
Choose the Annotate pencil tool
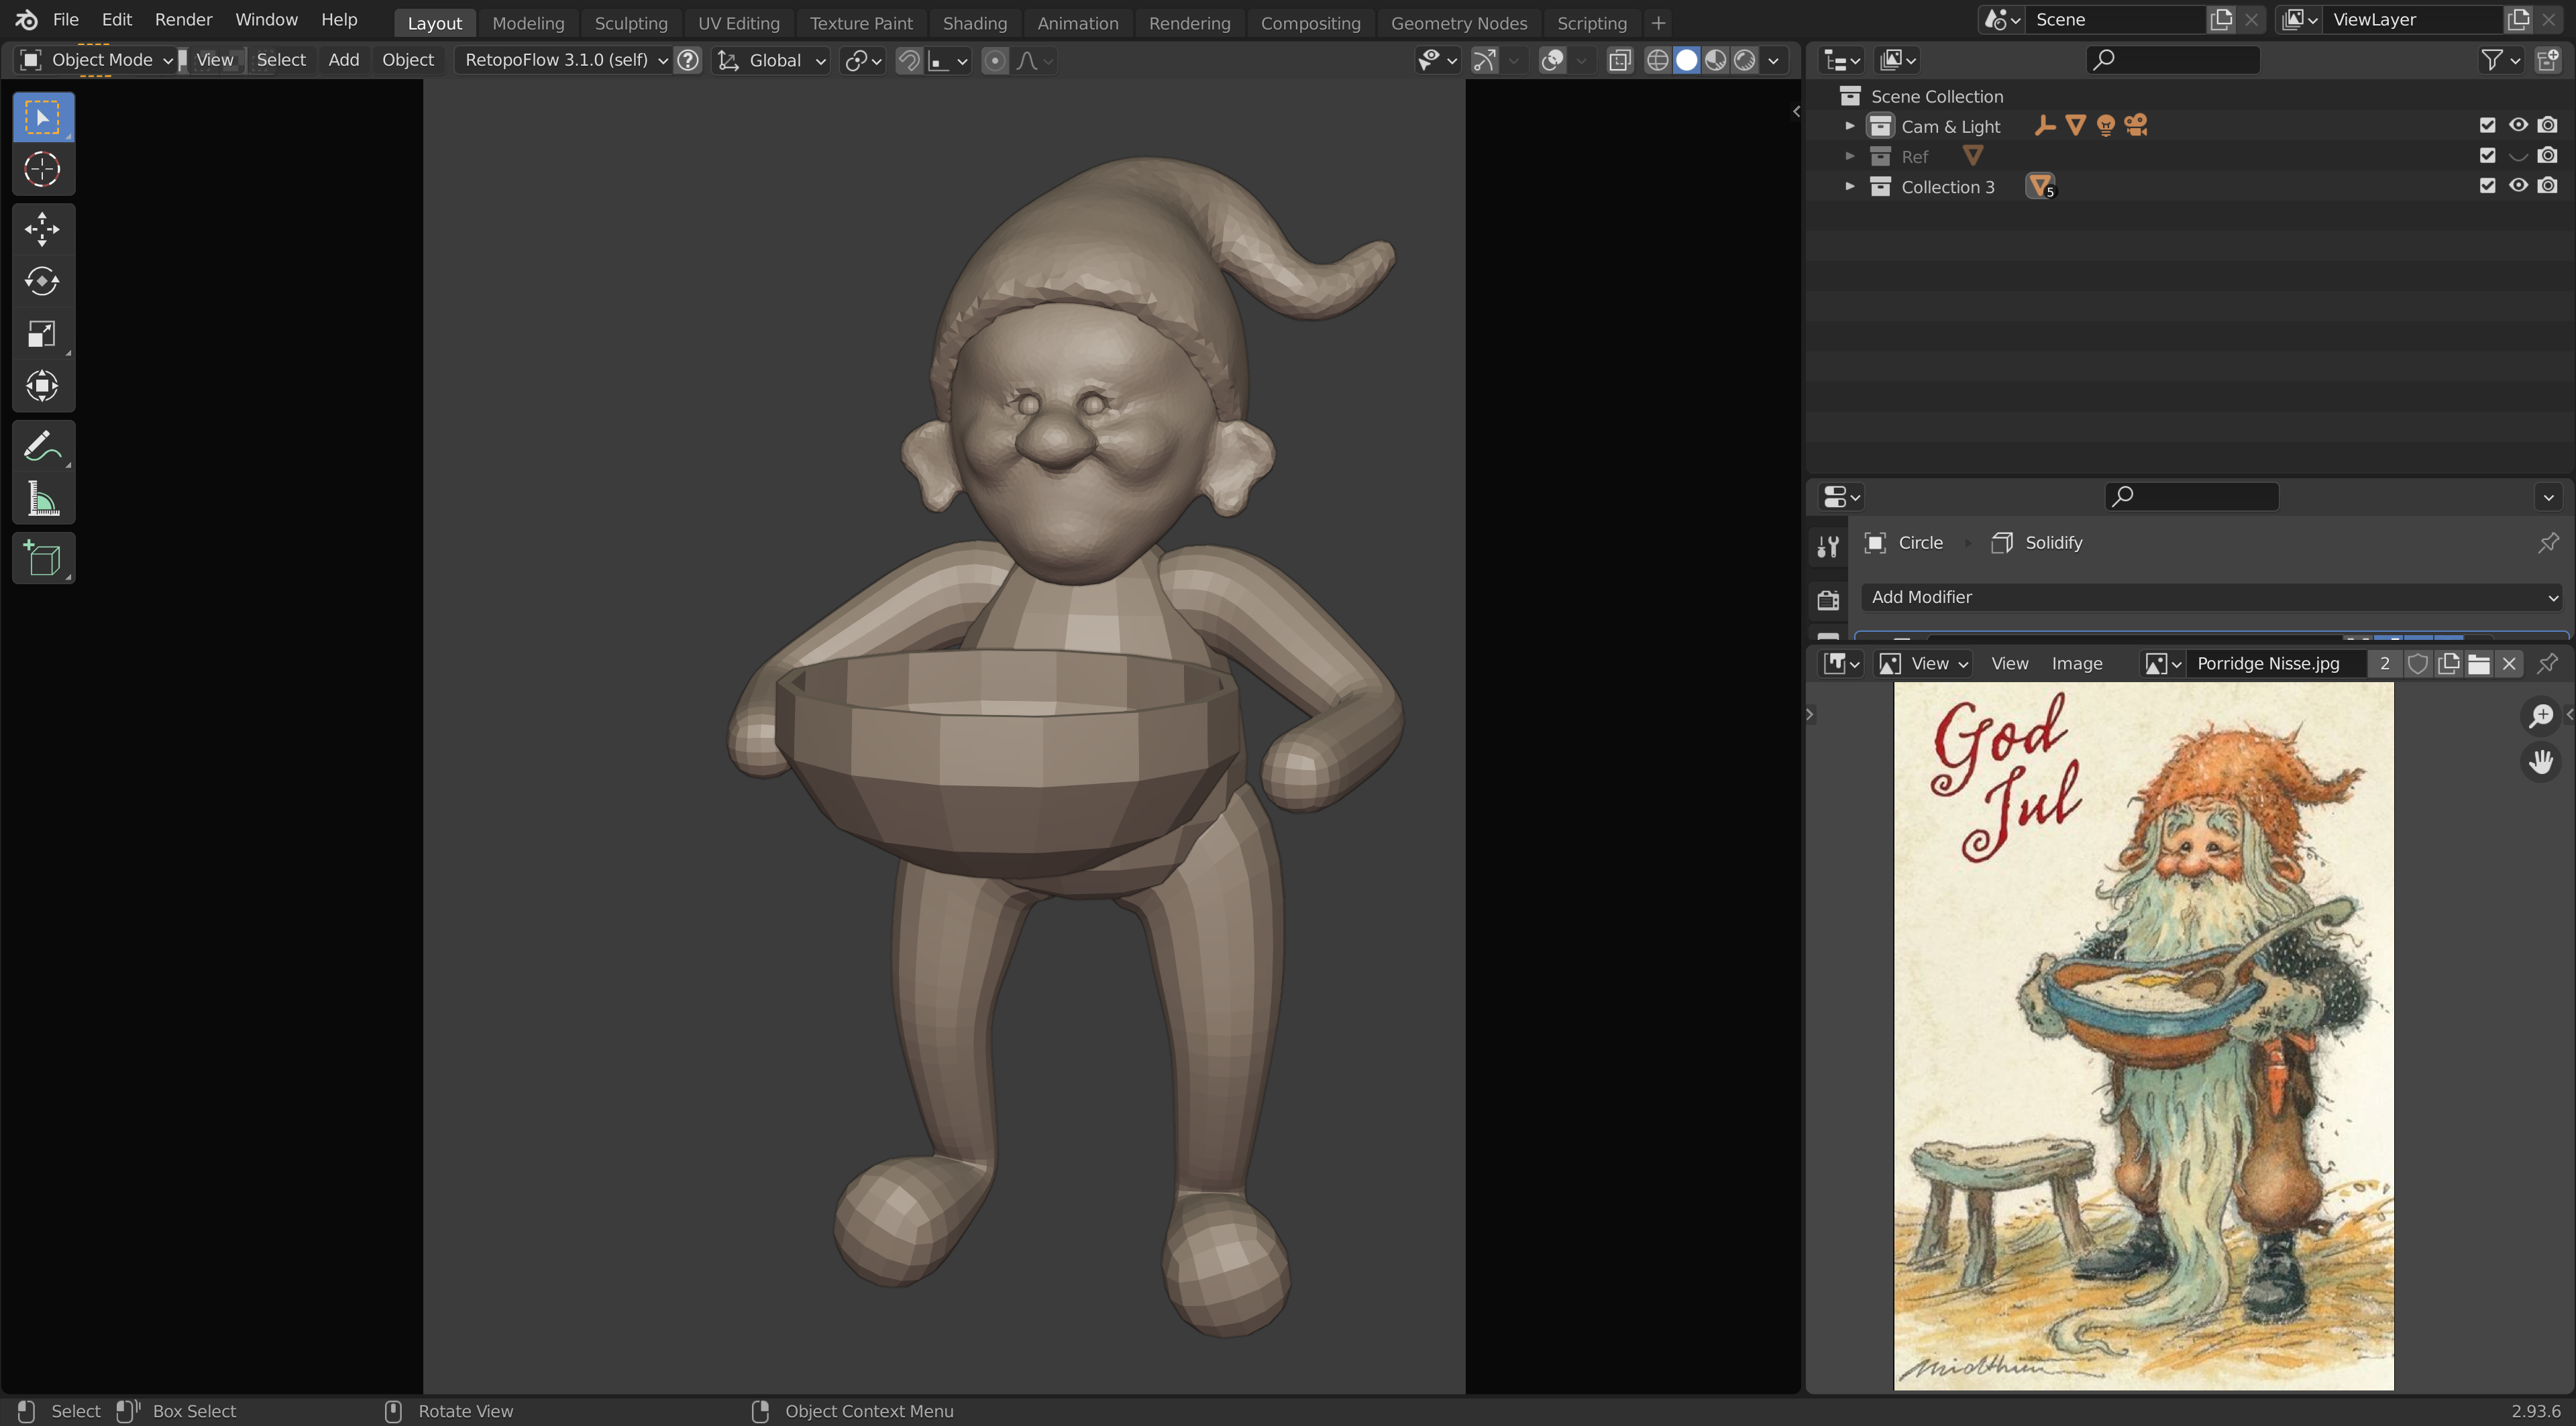pyautogui.click(x=42, y=446)
